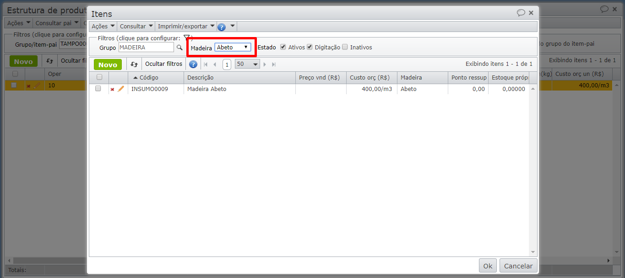Click the refresh icon beside Novo in Itens dialog
The image size is (625, 278).
tap(134, 64)
